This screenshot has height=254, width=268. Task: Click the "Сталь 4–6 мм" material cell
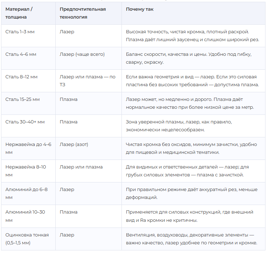click(21, 54)
